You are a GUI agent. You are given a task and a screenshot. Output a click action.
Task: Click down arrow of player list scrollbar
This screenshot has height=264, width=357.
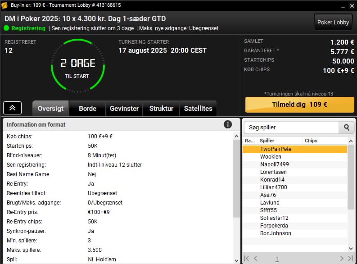(351, 249)
